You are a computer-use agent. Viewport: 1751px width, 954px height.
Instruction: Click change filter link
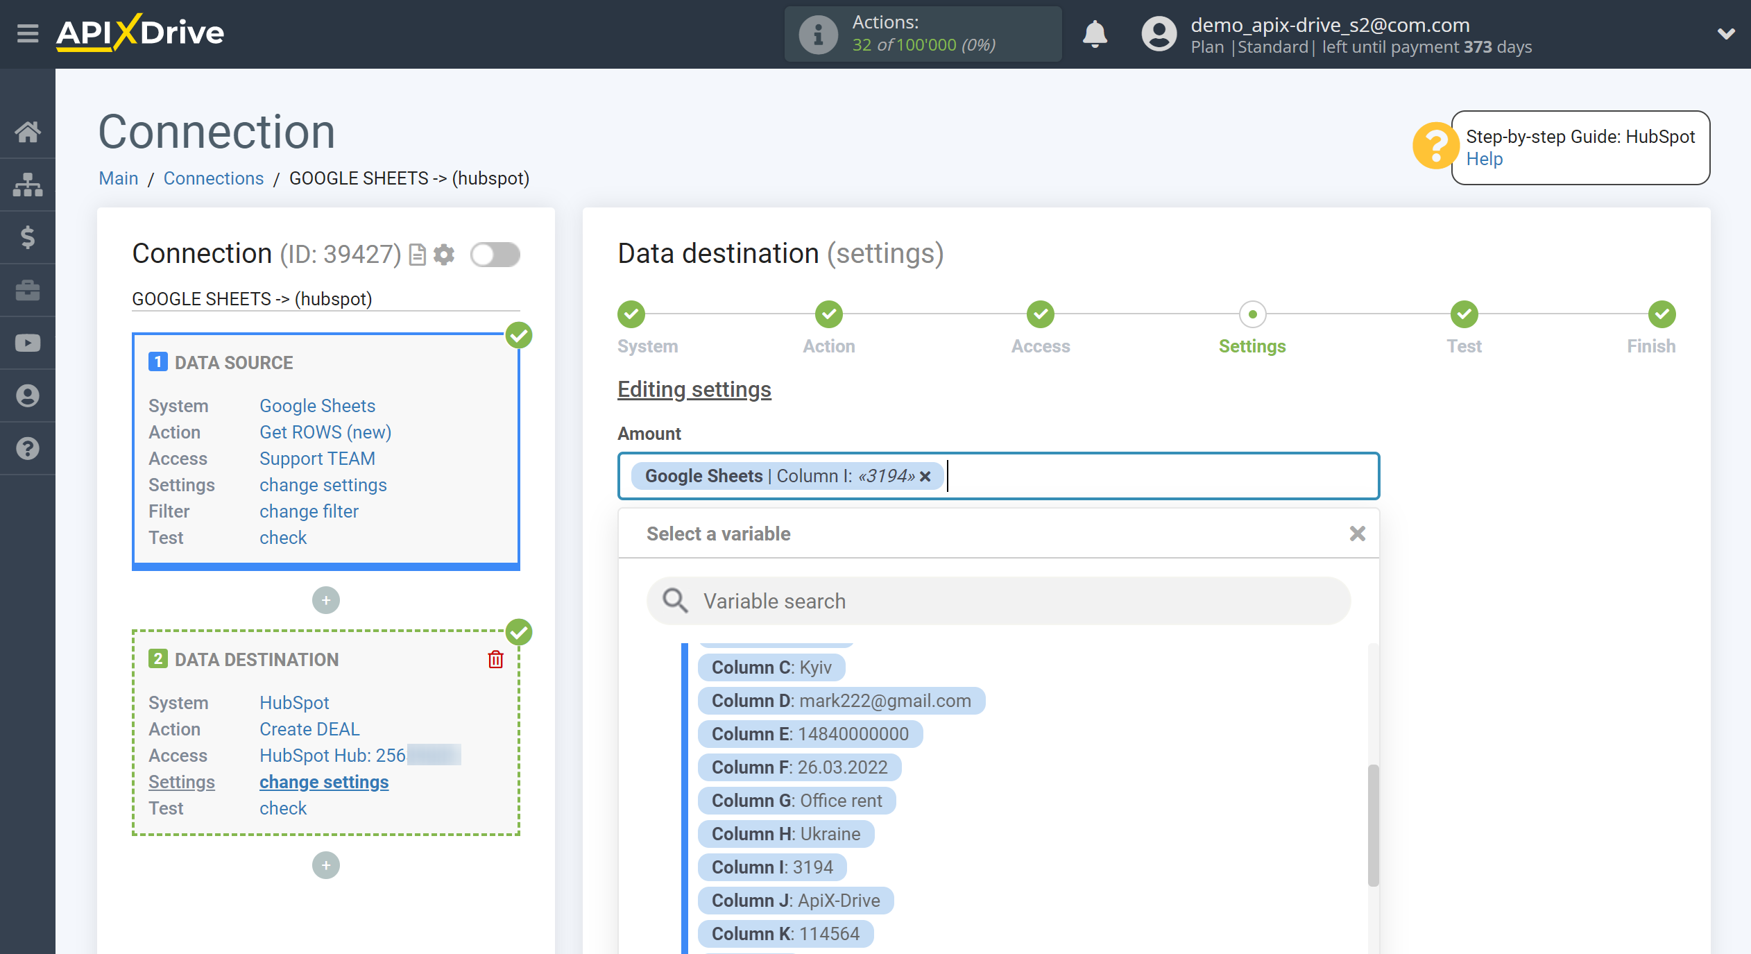click(309, 511)
